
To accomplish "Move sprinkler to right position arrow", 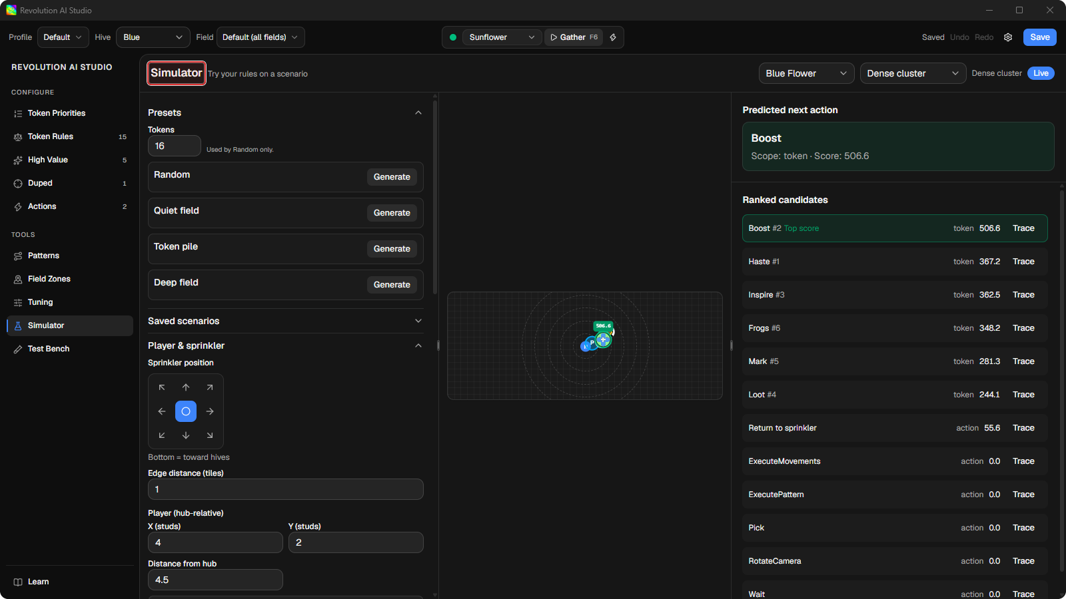I will click(x=210, y=411).
